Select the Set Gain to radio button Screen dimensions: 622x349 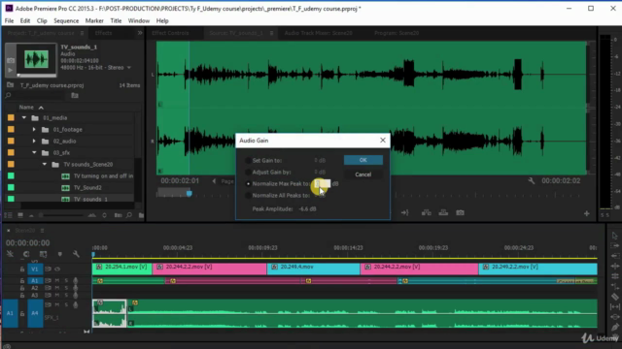[248, 160]
